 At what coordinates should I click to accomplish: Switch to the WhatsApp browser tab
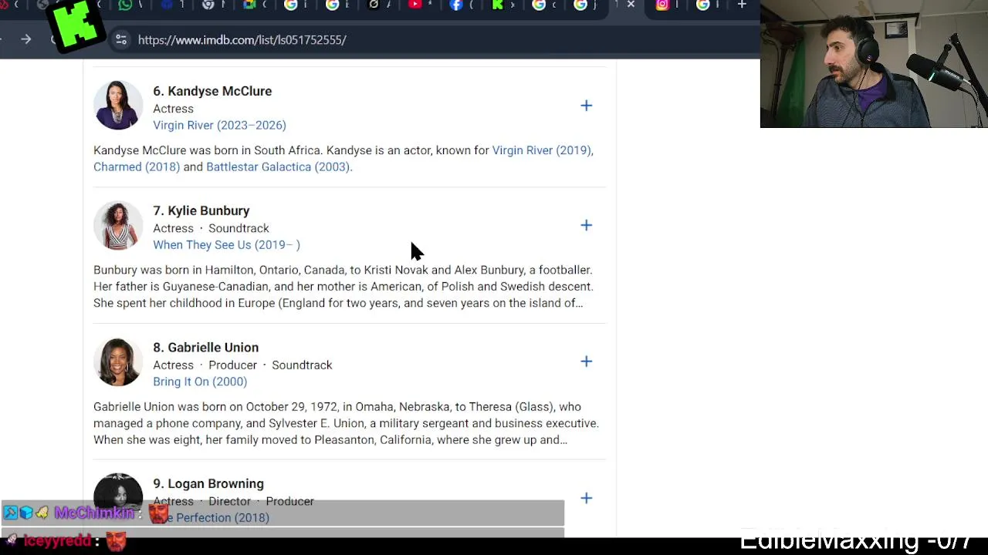pos(125,5)
